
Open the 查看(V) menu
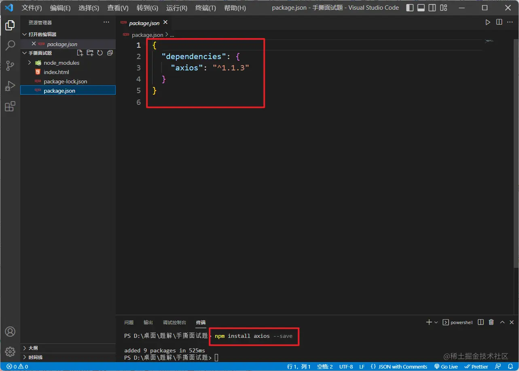[x=118, y=8]
